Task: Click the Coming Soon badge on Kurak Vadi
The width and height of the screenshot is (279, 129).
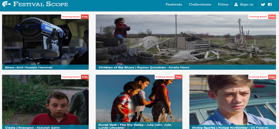Action: [165, 77]
